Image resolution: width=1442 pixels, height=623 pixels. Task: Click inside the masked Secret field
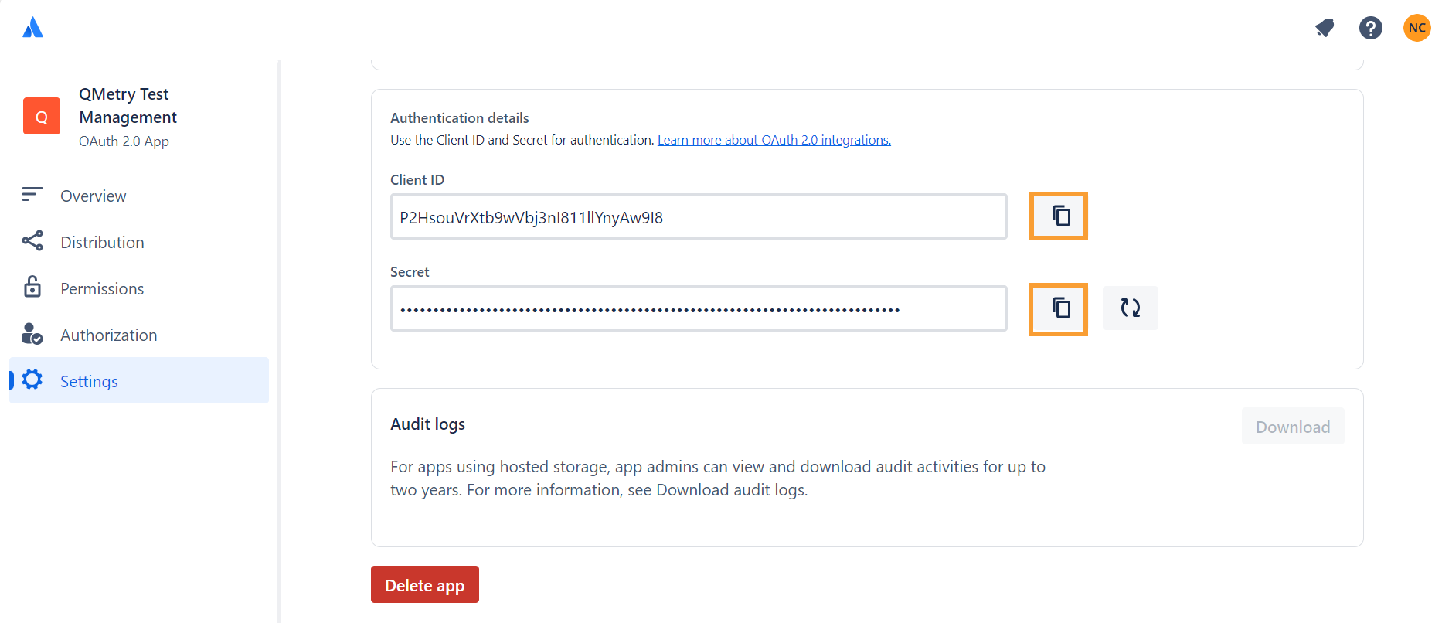699,308
